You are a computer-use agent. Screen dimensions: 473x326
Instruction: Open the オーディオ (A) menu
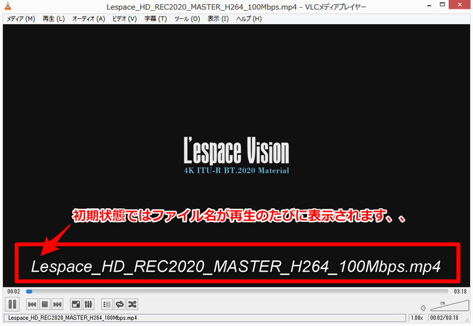(88, 19)
